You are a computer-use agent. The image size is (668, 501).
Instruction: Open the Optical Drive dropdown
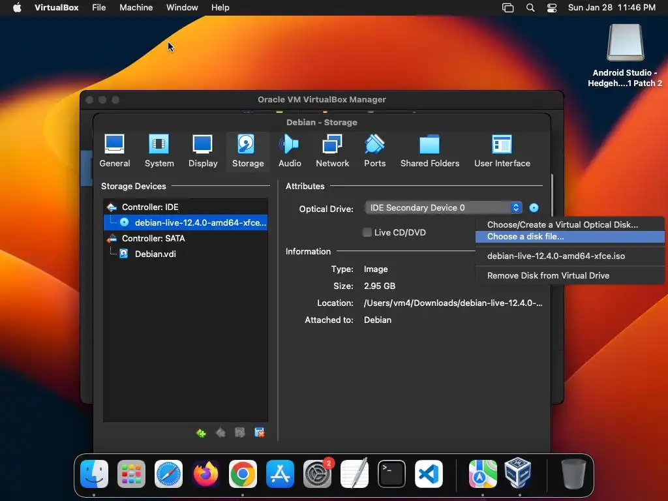tap(443, 208)
